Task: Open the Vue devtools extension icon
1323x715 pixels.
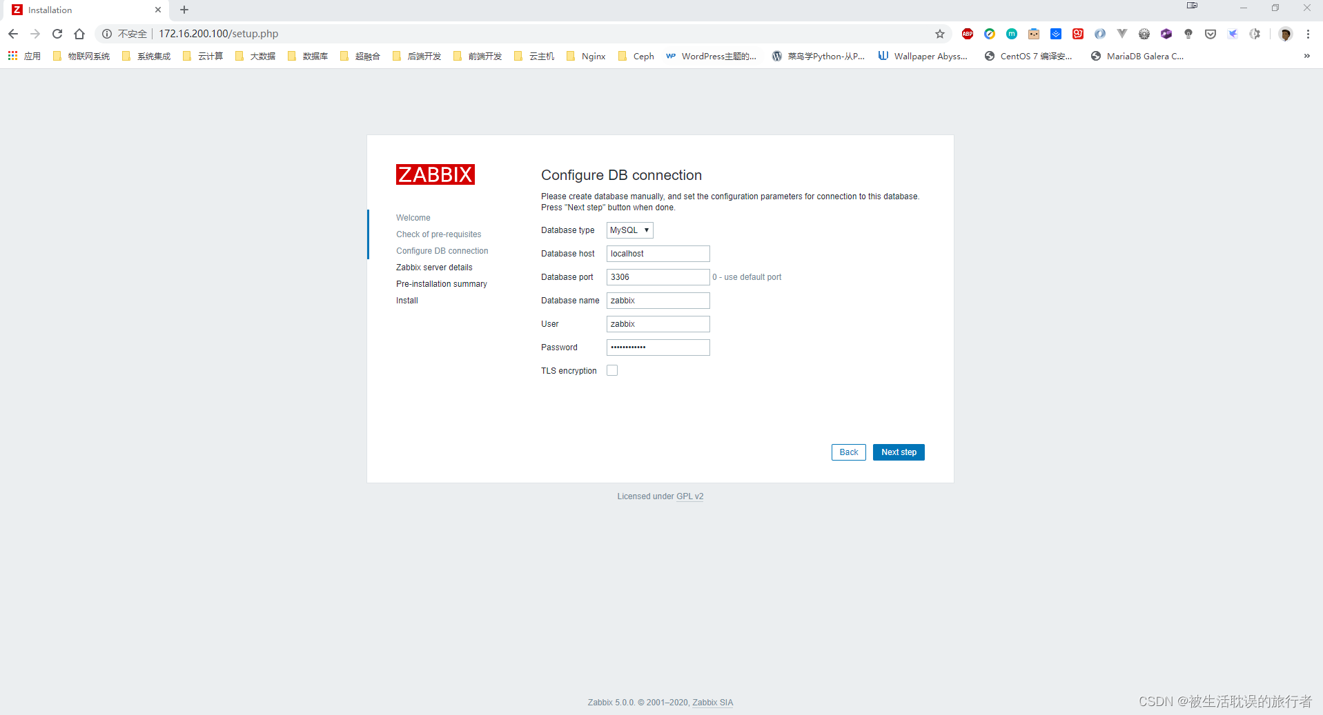Action: tap(1122, 34)
